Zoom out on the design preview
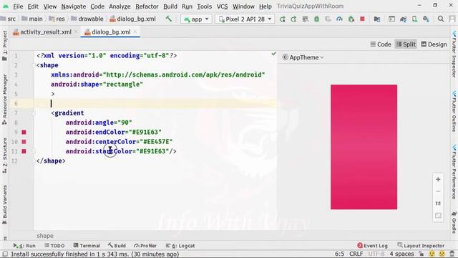 point(438,191)
